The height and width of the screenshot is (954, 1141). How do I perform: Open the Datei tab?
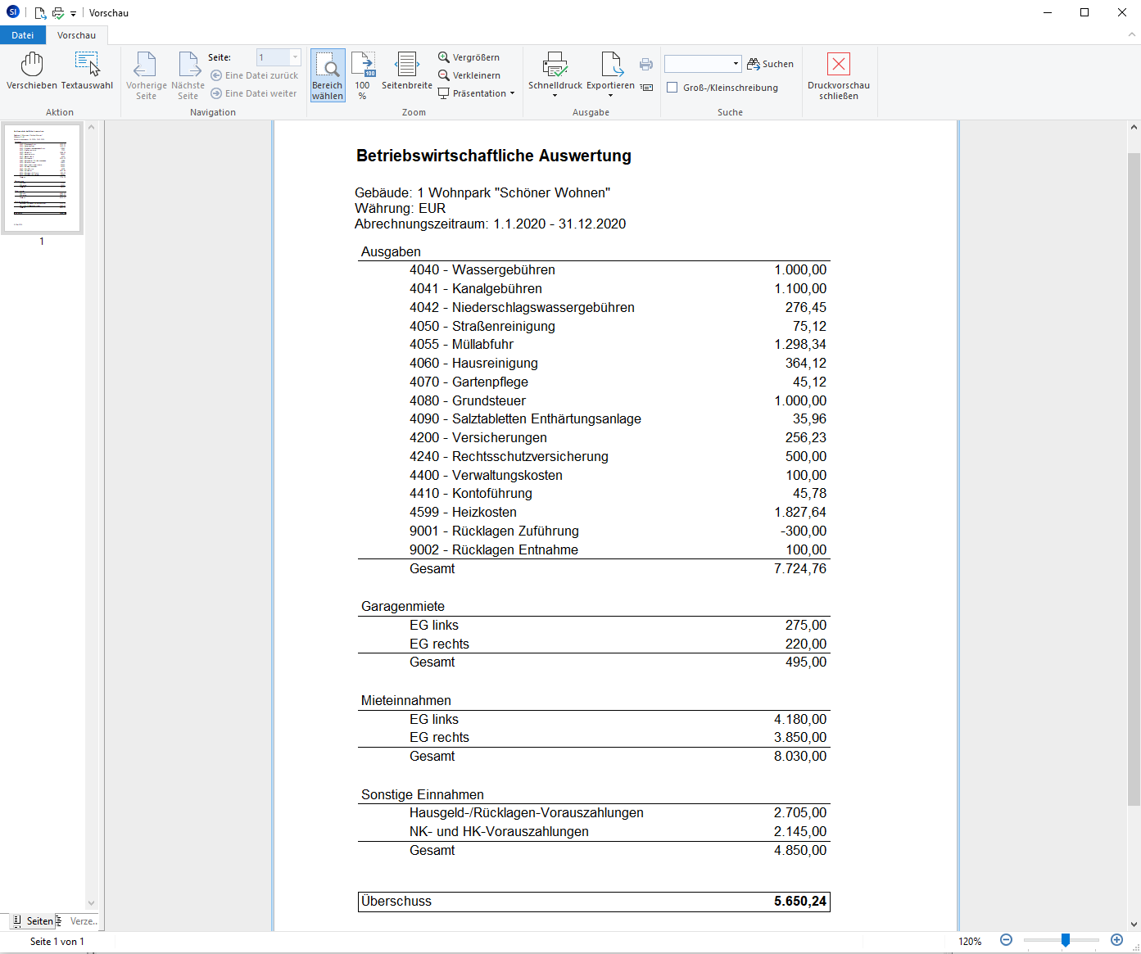point(23,35)
